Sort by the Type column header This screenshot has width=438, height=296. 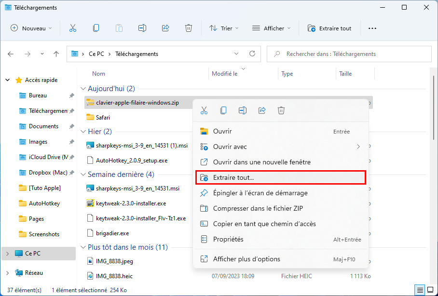[287, 74]
